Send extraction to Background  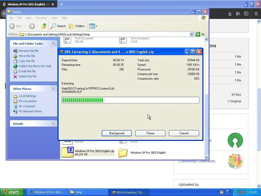point(117,133)
